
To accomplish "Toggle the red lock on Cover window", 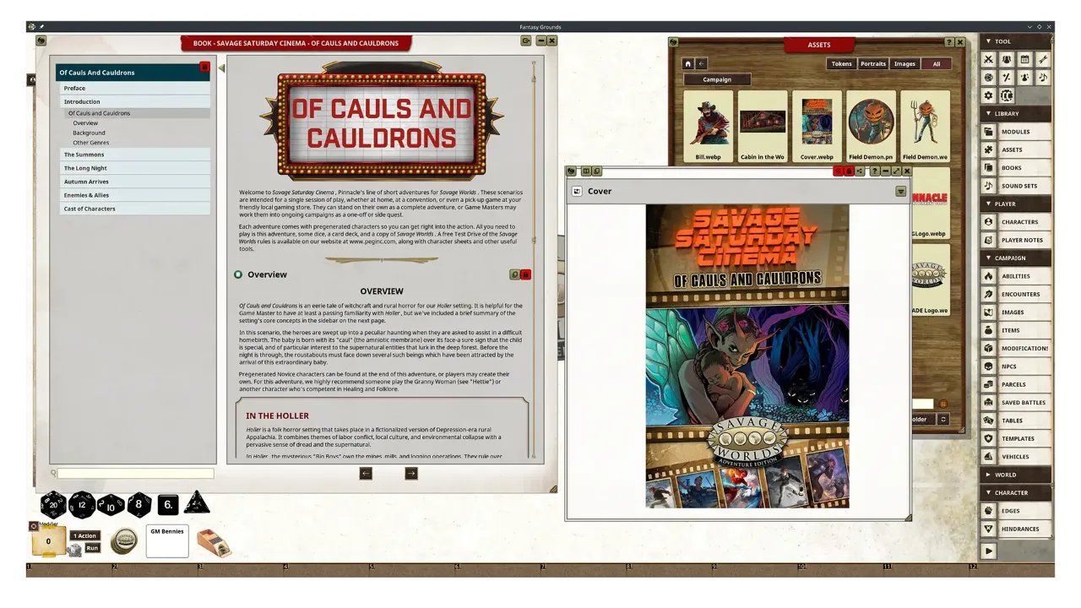I will coord(849,171).
